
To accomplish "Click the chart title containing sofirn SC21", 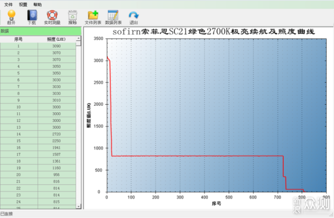I will click(214, 32).
